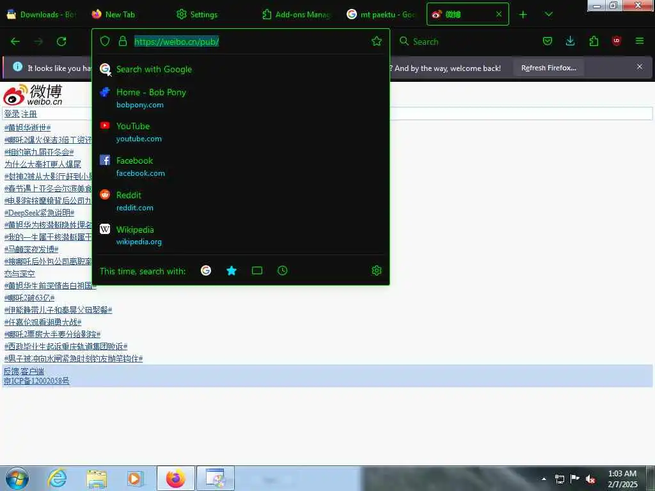Click the URL address field text
This screenshot has width=655, height=491.
[177, 42]
